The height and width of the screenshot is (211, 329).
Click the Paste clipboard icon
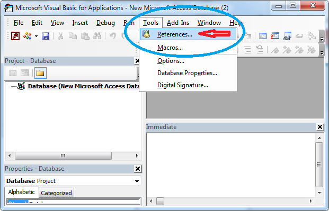coord(85,36)
